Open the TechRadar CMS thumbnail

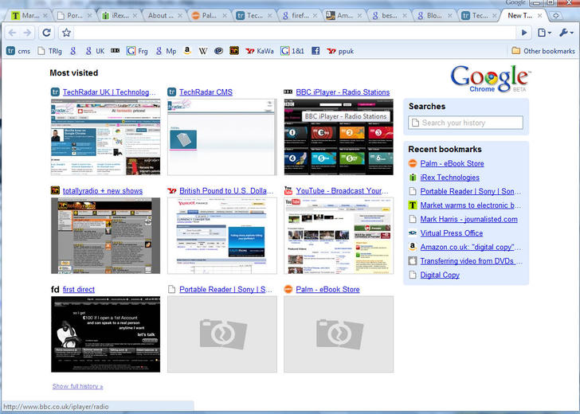222,137
